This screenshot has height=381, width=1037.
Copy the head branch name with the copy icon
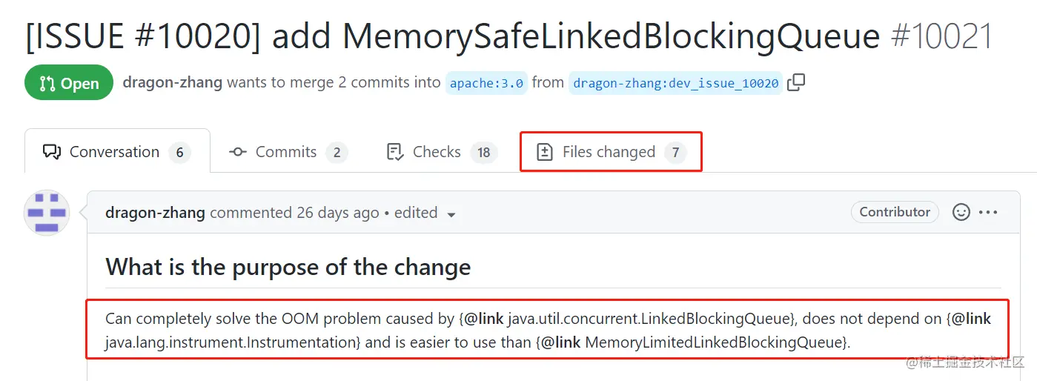pos(796,83)
